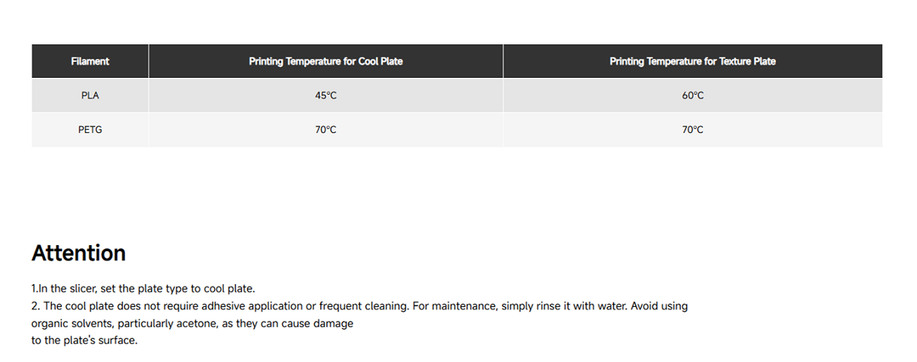
Task: Click PETG's 70°C texture plate temperature
Action: click(692, 130)
